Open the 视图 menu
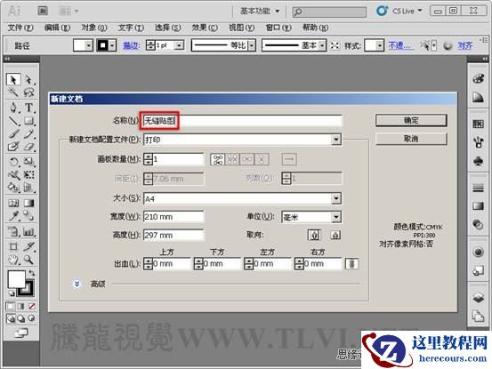This screenshot has height=369, width=492. 241,28
